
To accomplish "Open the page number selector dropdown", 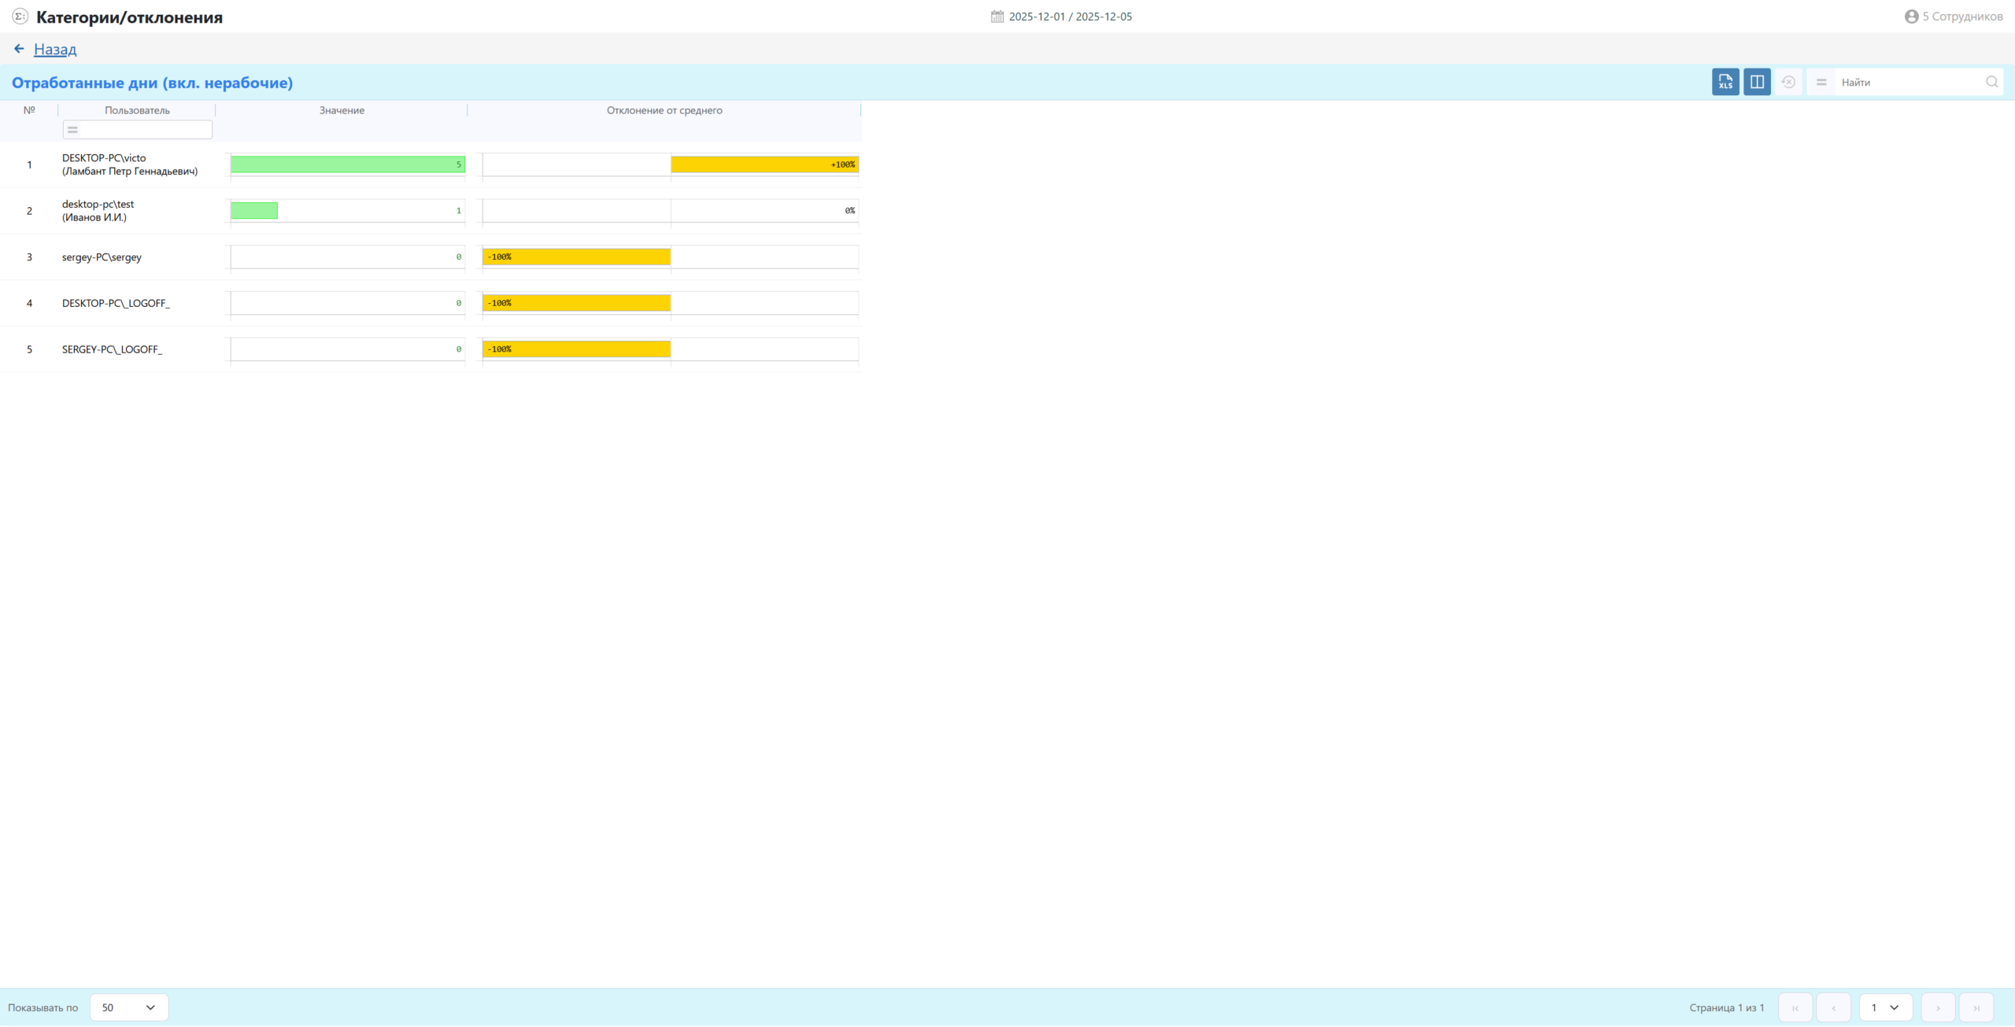I will (1885, 1007).
